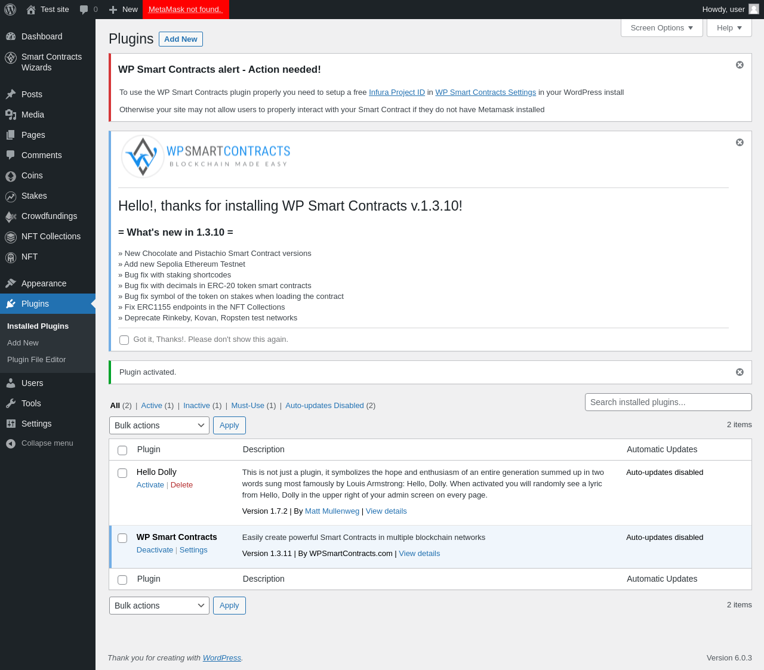Deactivate WP Smart Contracts plugin
Image resolution: width=764 pixels, height=670 pixels.
155,550
